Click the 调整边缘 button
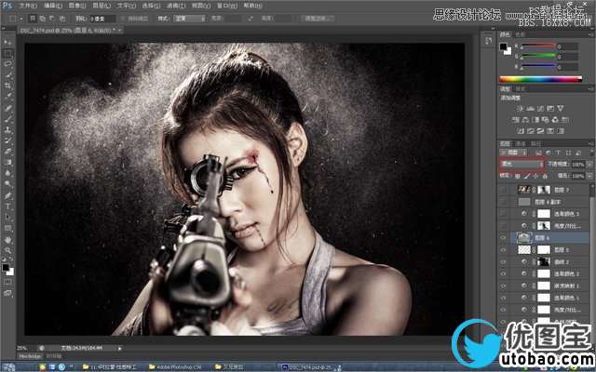This screenshot has height=372, width=596. coord(318,19)
